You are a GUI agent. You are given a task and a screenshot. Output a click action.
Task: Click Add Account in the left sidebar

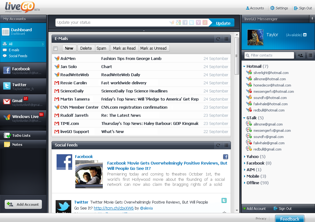pos(23,204)
